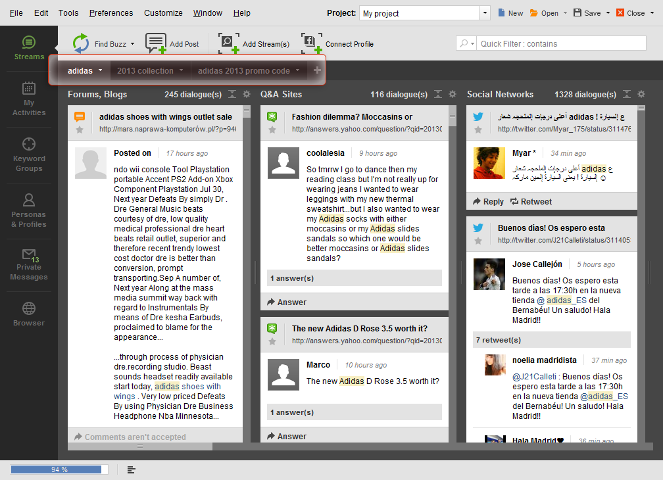The image size is (663, 480).
Task: Click Retweet on Myar tweet
Action: click(x=531, y=202)
